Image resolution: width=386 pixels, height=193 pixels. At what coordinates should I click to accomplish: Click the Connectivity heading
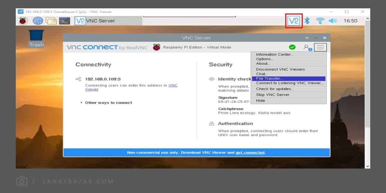tap(93, 64)
